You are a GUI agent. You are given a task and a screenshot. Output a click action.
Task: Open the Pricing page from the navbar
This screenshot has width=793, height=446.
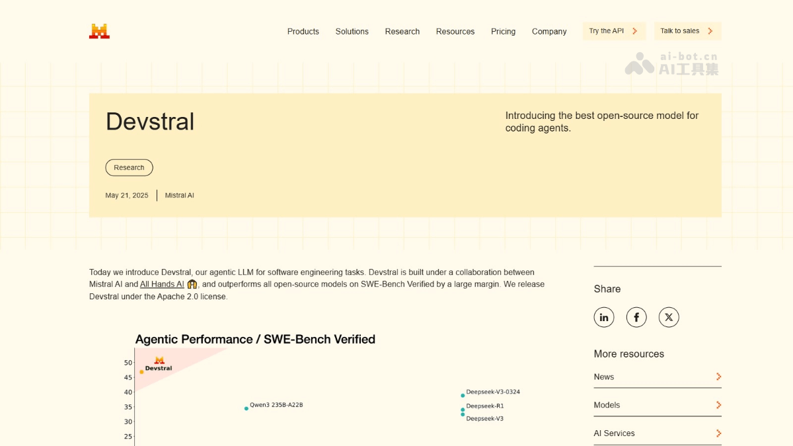(503, 31)
